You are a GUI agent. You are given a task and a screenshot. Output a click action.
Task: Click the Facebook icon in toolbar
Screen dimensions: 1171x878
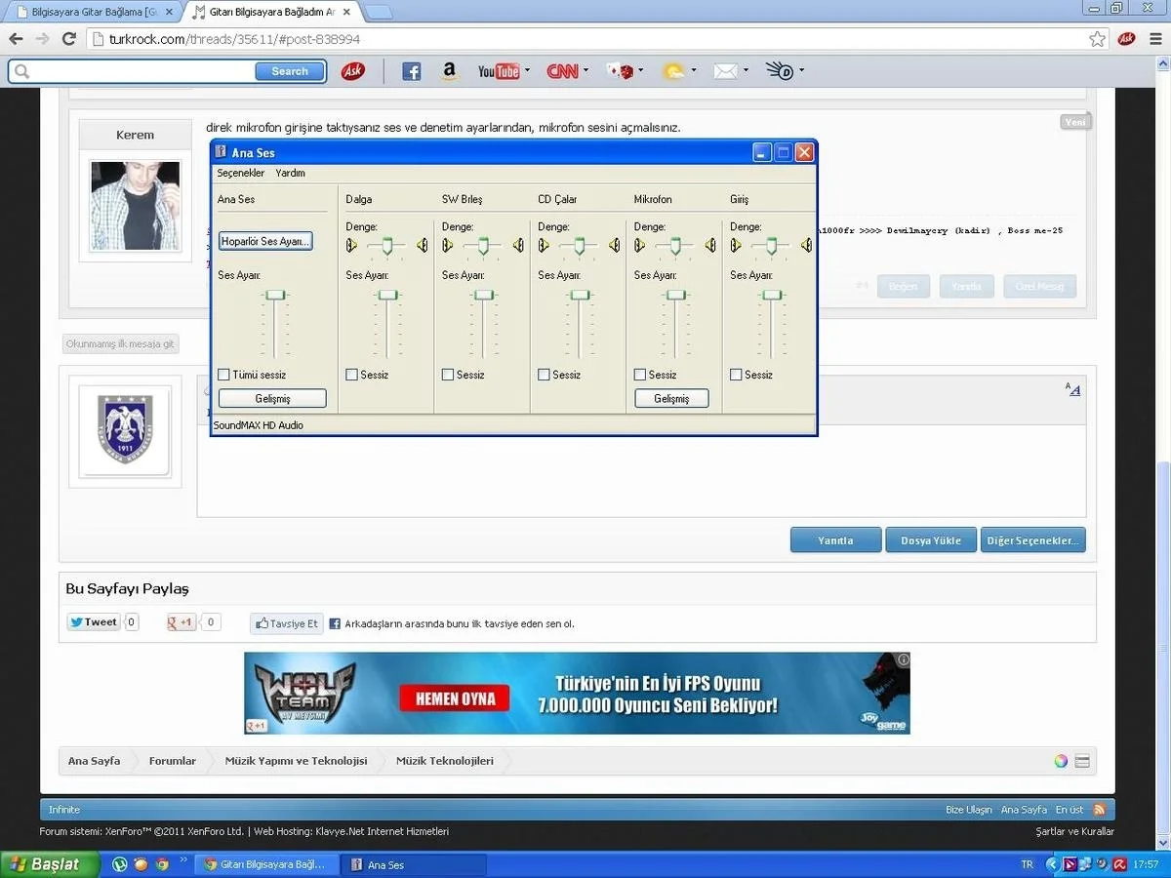411,71
